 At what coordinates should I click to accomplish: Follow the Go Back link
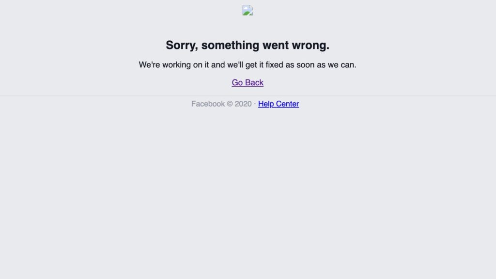pyautogui.click(x=248, y=82)
